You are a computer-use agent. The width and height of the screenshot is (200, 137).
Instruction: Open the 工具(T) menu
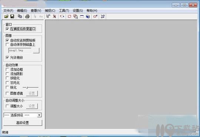tap(64, 11)
